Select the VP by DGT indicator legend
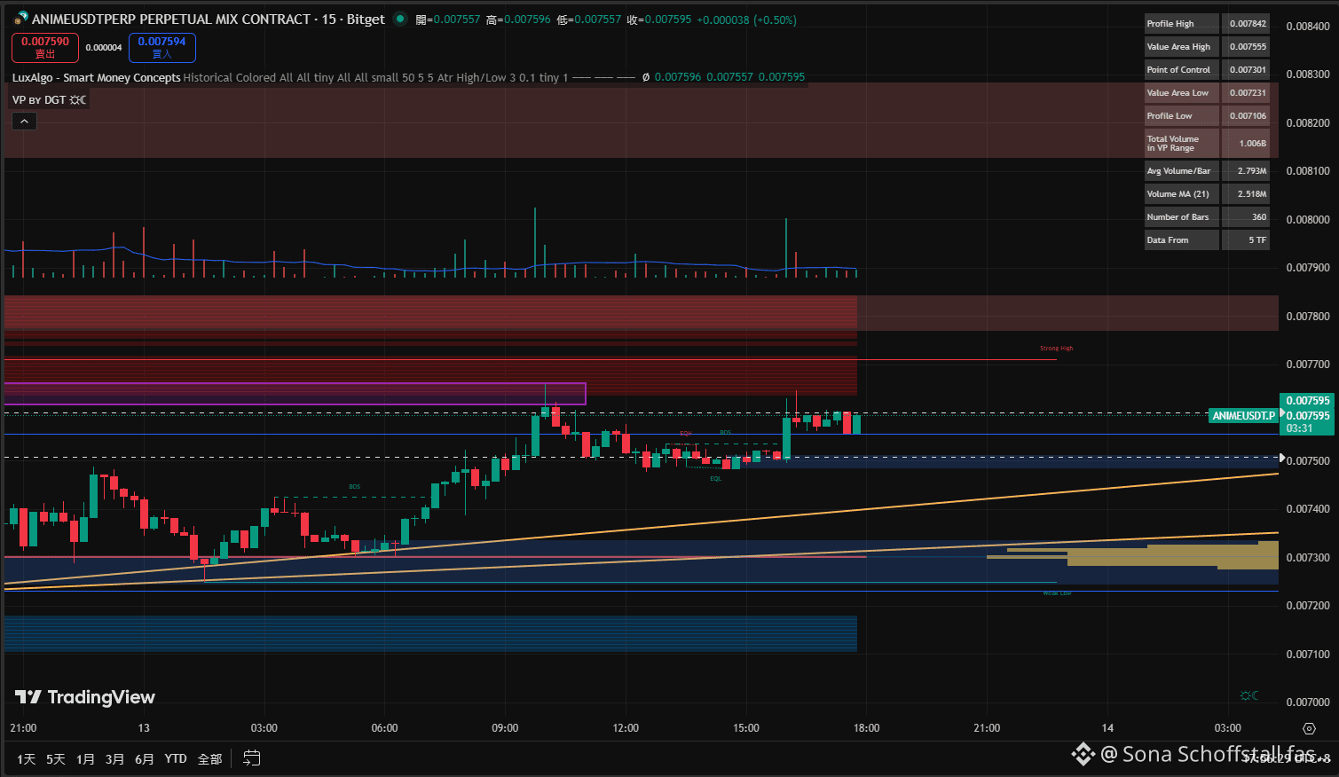1339x777 pixels. pos(49,99)
